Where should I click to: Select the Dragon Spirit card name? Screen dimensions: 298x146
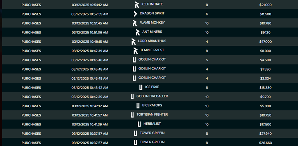click(x=152, y=13)
